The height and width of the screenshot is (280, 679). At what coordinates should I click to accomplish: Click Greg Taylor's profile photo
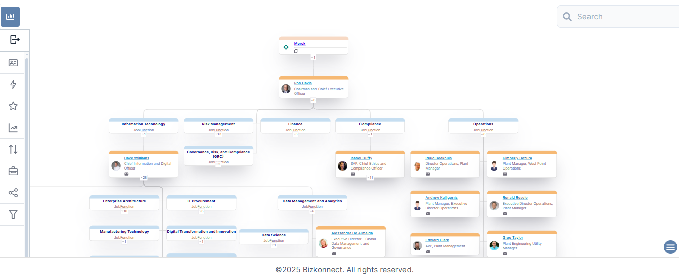(x=494, y=246)
